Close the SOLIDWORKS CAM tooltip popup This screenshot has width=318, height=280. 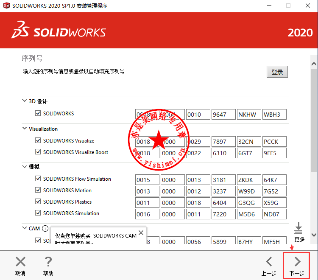pyautogui.click(x=141, y=232)
